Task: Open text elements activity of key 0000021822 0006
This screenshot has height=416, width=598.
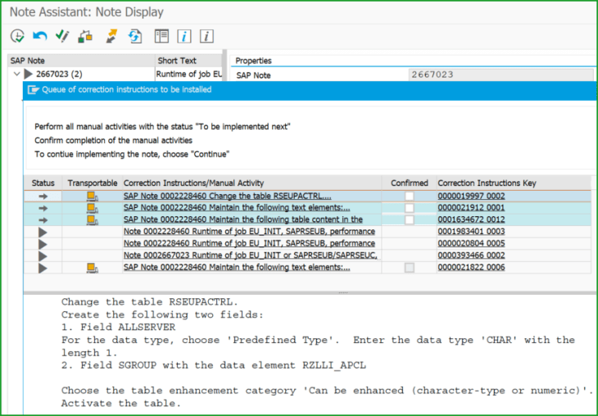Action: click(237, 267)
